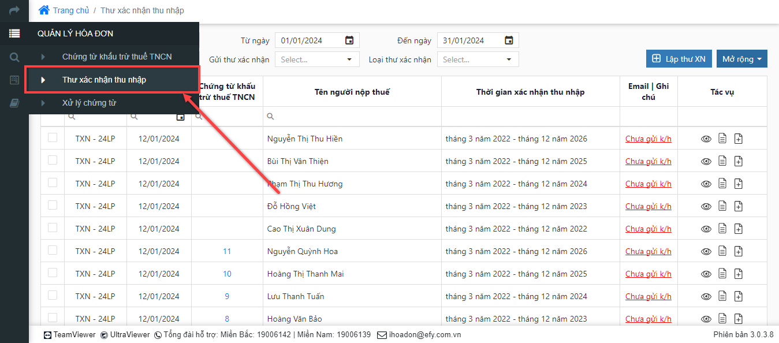Expand the Mở rộng dropdown button
This screenshot has width=779, height=343.
point(741,59)
